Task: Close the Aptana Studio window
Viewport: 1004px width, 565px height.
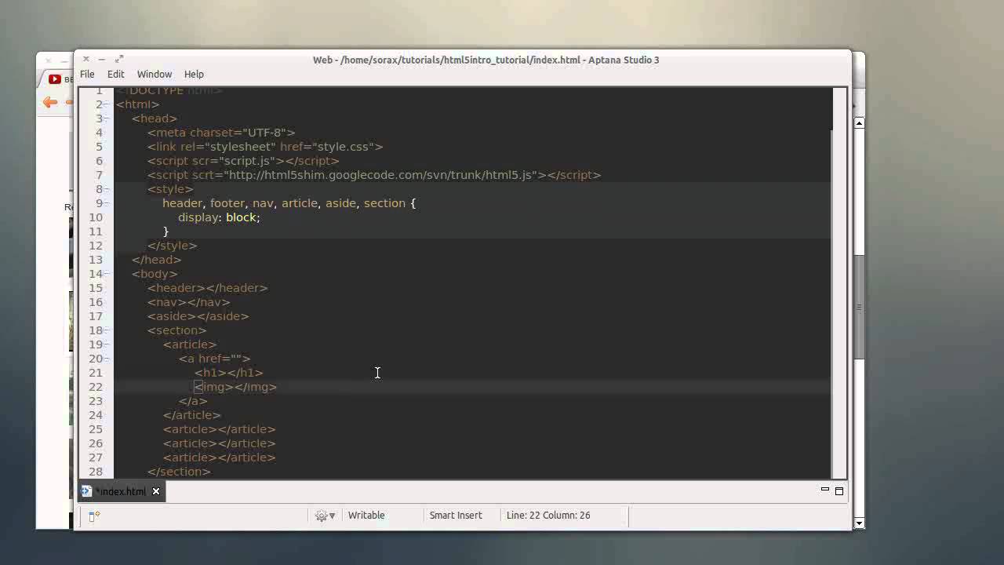Action: click(85, 59)
